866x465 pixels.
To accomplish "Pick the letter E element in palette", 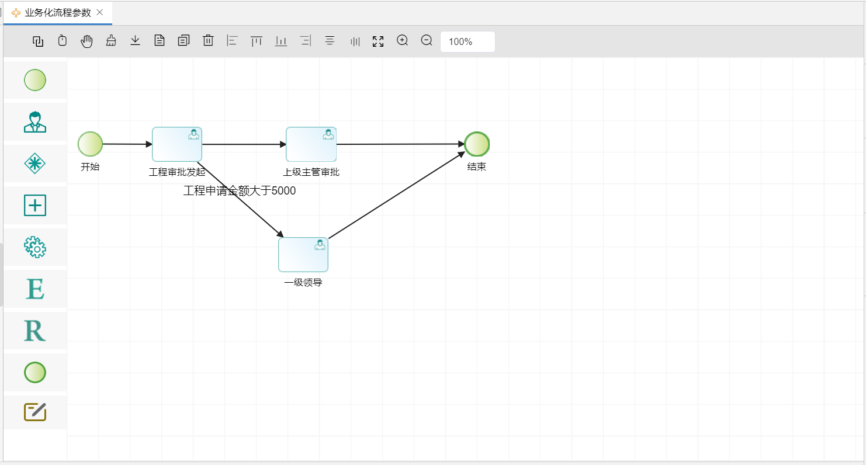I will point(35,289).
